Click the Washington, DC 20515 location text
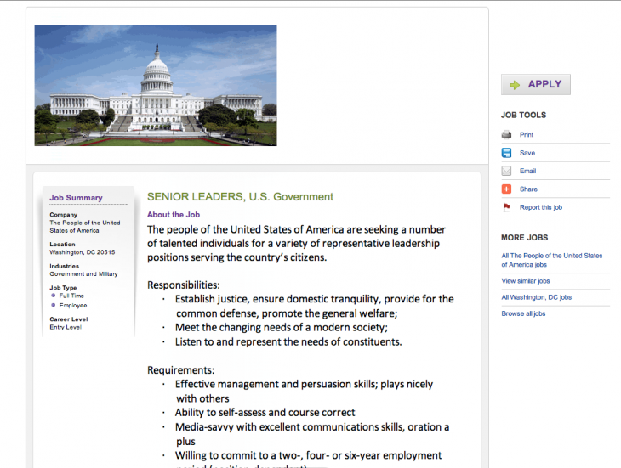The height and width of the screenshot is (468, 621). (83, 252)
